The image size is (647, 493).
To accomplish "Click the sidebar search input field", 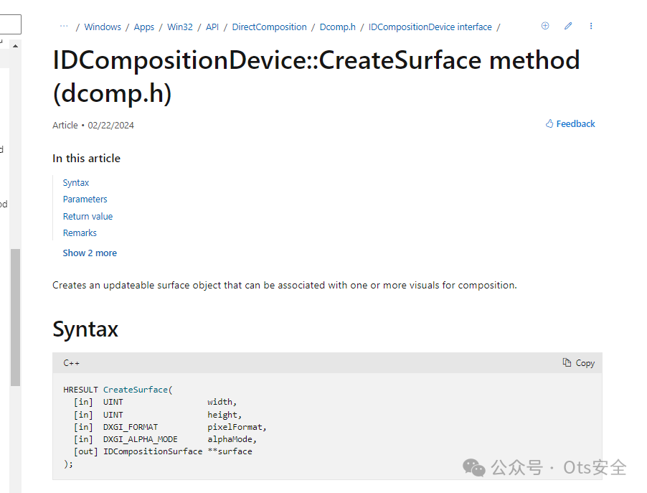I will [x=10, y=25].
